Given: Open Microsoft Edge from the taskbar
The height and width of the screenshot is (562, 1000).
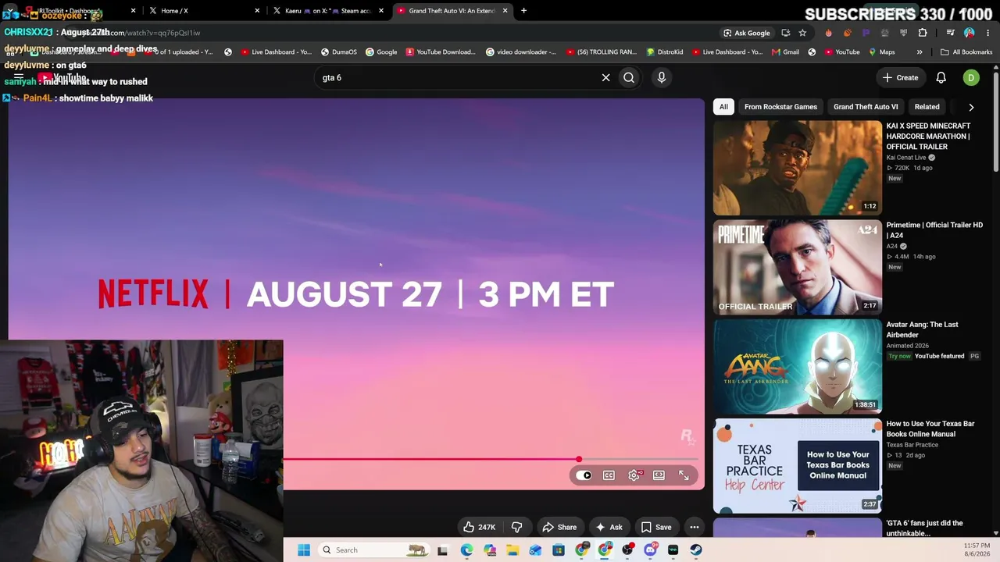Looking at the screenshot, I should [466, 550].
